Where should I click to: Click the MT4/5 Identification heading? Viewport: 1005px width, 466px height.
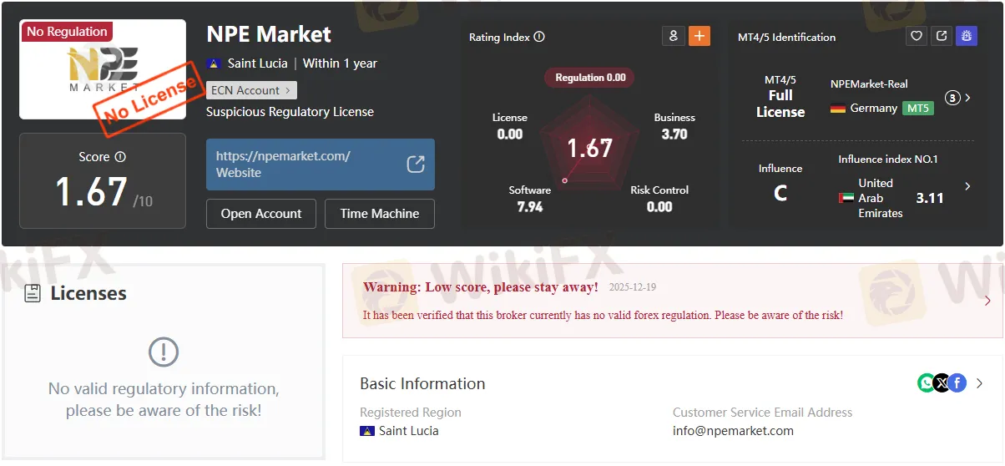click(x=786, y=37)
